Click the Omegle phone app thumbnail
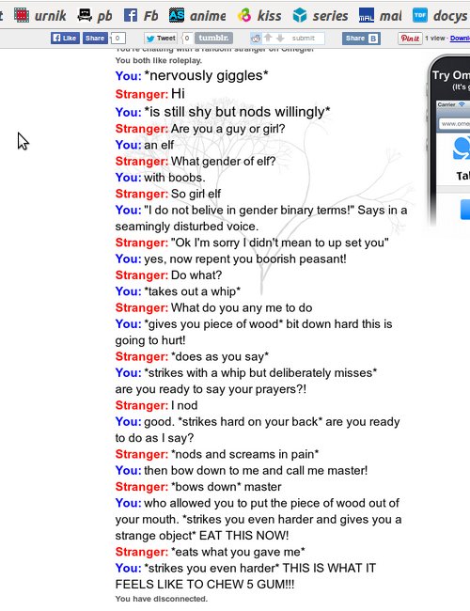The width and height of the screenshot is (470, 611). click(449, 140)
